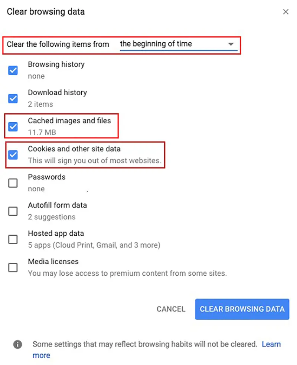The height and width of the screenshot is (365, 297).
Task: Click the info icon at the bottom
Action: [x=17, y=344]
